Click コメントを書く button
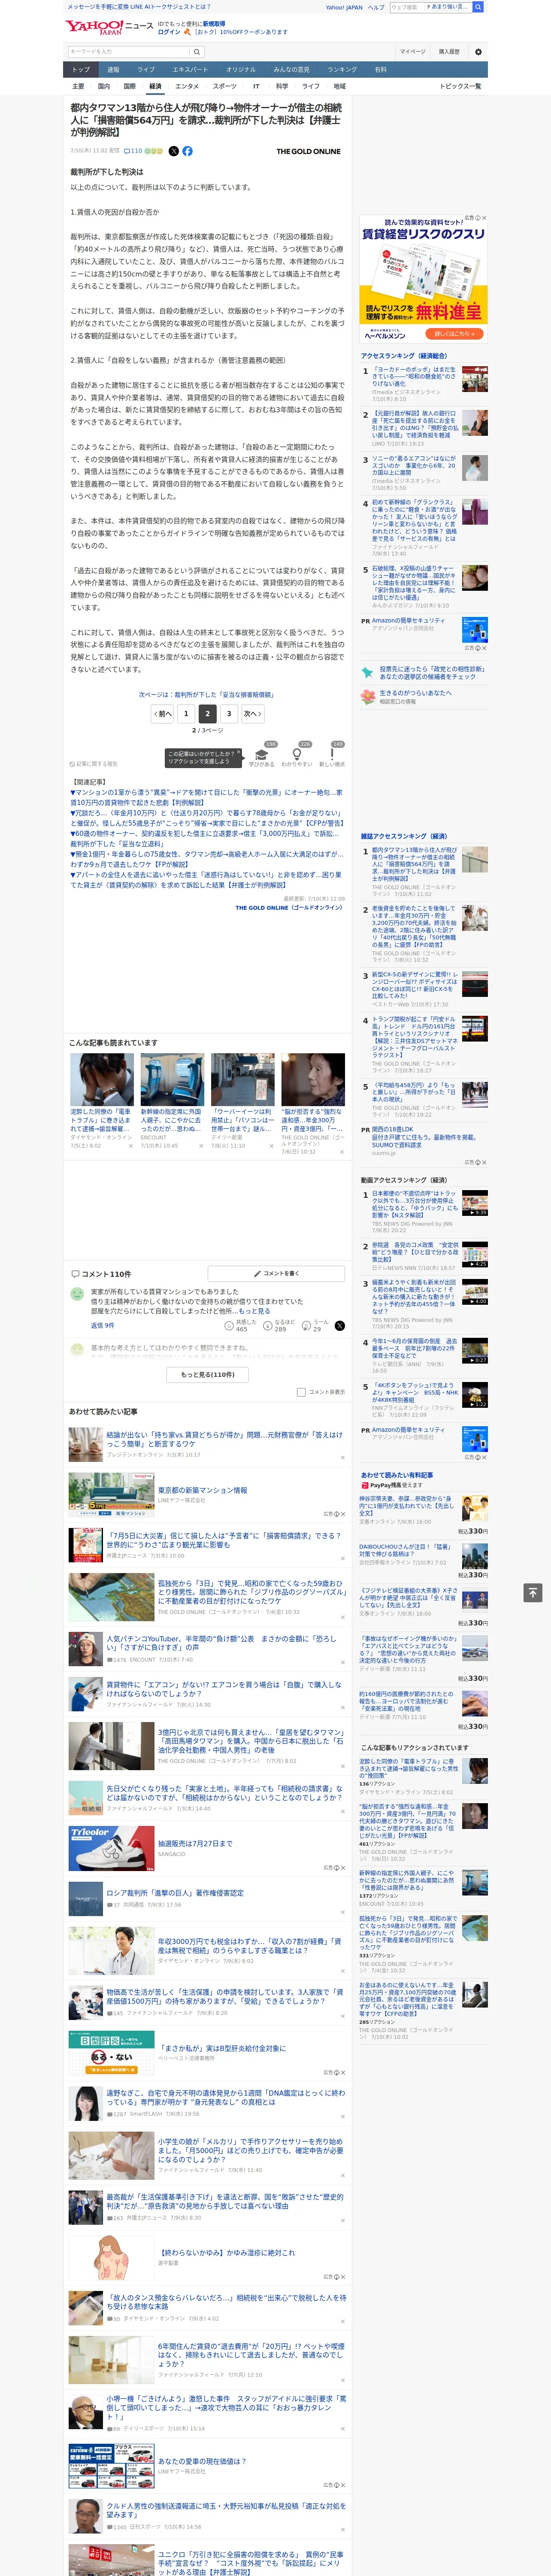This screenshot has width=551, height=2576. [x=276, y=1274]
